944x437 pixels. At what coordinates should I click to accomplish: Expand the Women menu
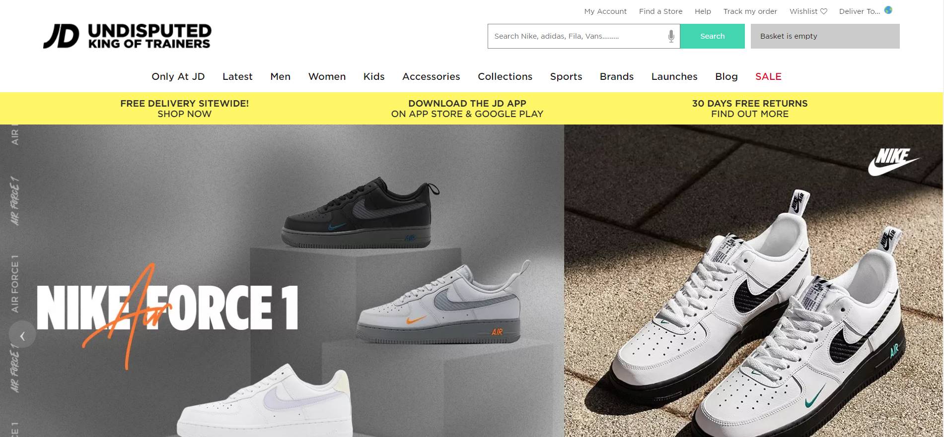(x=327, y=76)
